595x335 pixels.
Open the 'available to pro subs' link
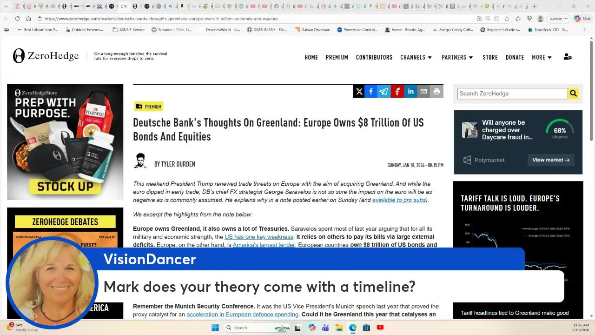click(399, 200)
